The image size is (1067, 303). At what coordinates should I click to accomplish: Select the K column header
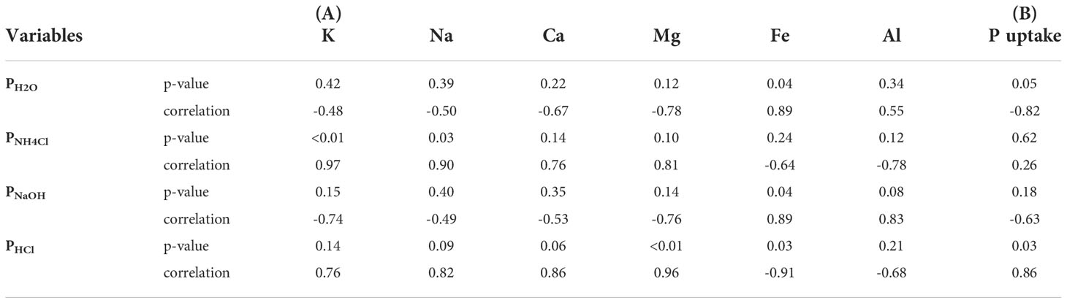(x=329, y=36)
